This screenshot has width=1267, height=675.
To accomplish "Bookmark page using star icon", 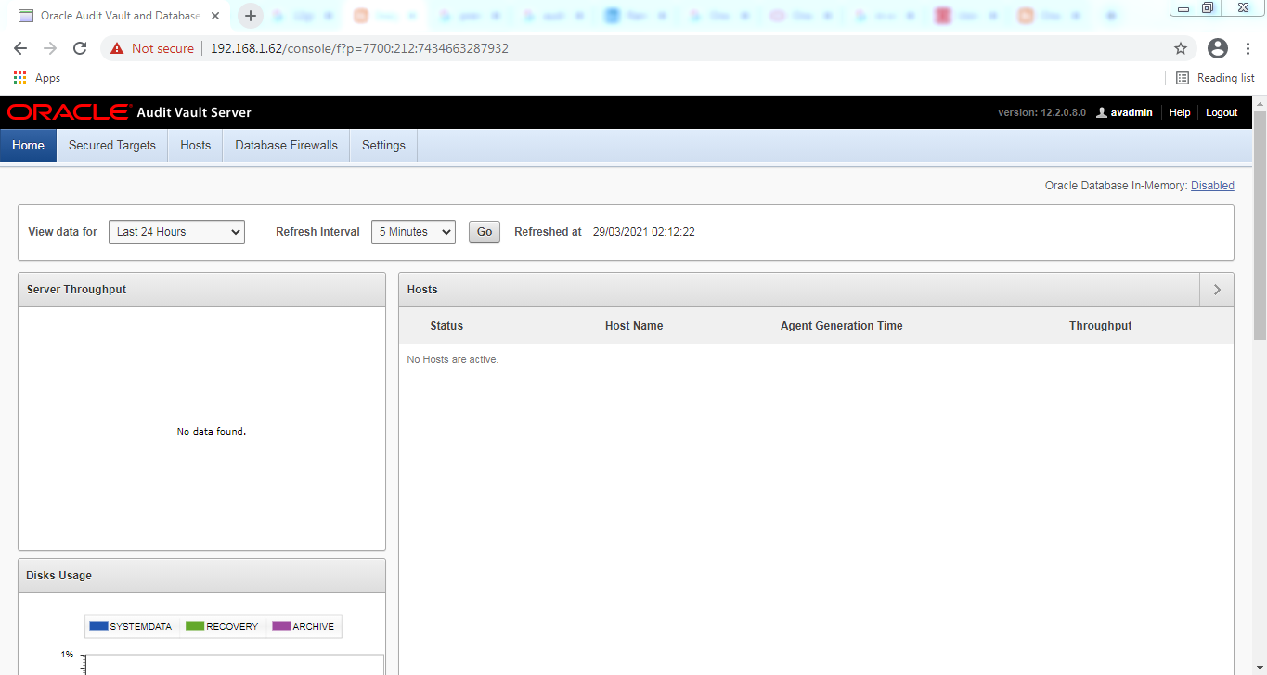I will point(1181,48).
